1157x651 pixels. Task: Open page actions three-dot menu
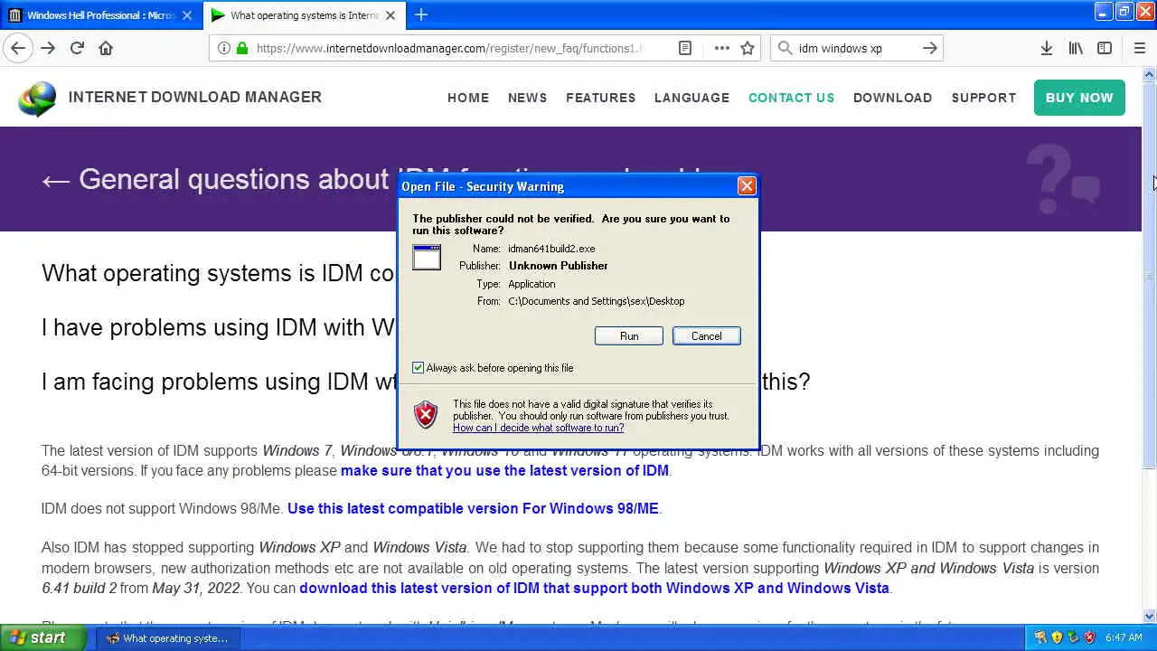(x=721, y=48)
